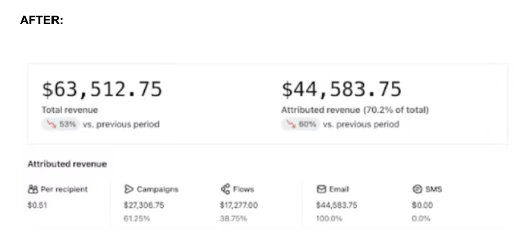
Task: Click the $17,277.00 Flows revenue value
Action: tap(239, 205)
